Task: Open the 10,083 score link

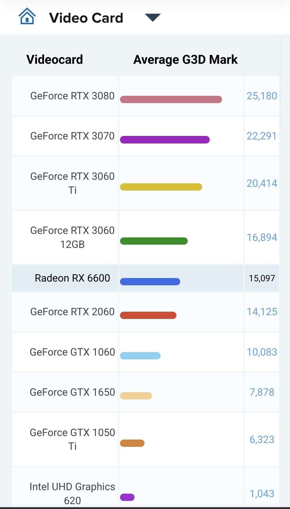Action: (x=262, y=352)
